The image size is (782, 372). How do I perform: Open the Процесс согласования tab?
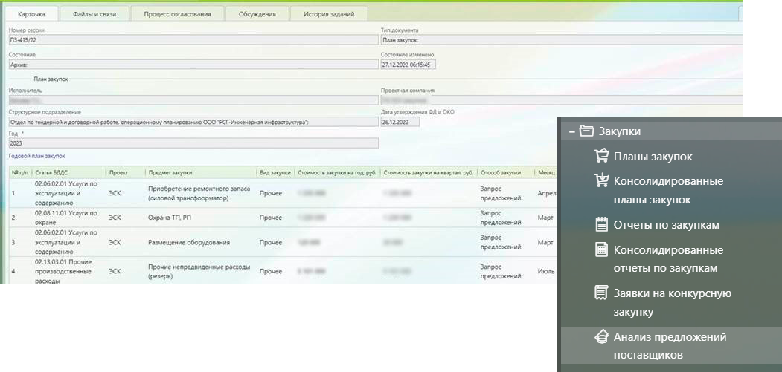pyautogui.click(x=177, y=13)
